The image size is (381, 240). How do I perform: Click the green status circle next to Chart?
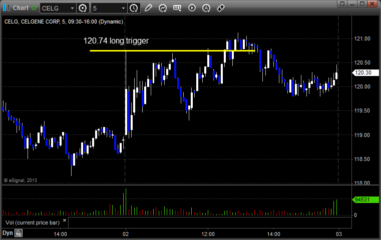[34, 8]
